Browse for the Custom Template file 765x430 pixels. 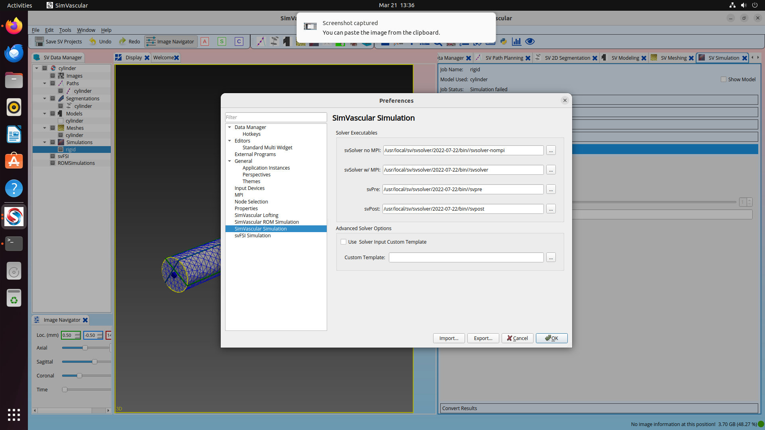[551, 258]
